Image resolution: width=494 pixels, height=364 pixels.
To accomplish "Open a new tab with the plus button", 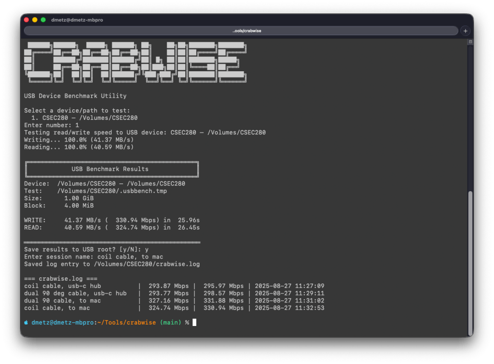I will coord(465,31).
